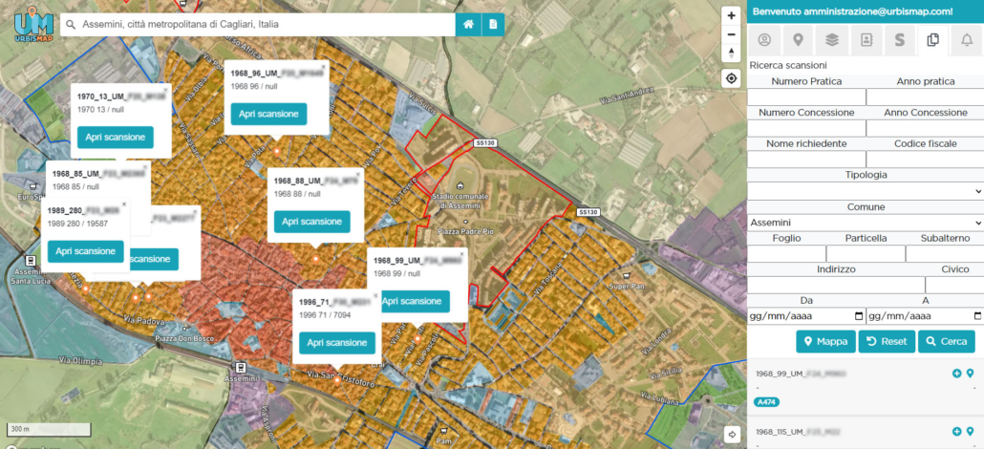Select the scansioni documents tab
This screenshot has width=984, height=449.
coord(933,40)
